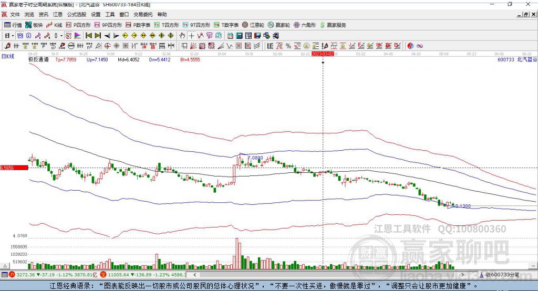
Task: Open the 9P四方形 tool
Action: coord(108,25)
